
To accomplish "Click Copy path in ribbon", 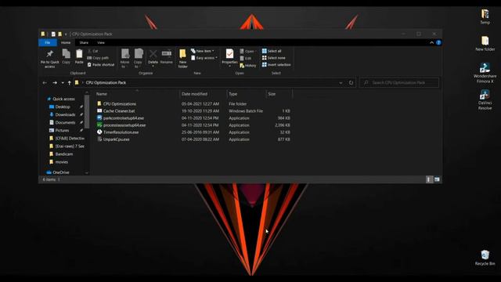I will click(98, 58).
